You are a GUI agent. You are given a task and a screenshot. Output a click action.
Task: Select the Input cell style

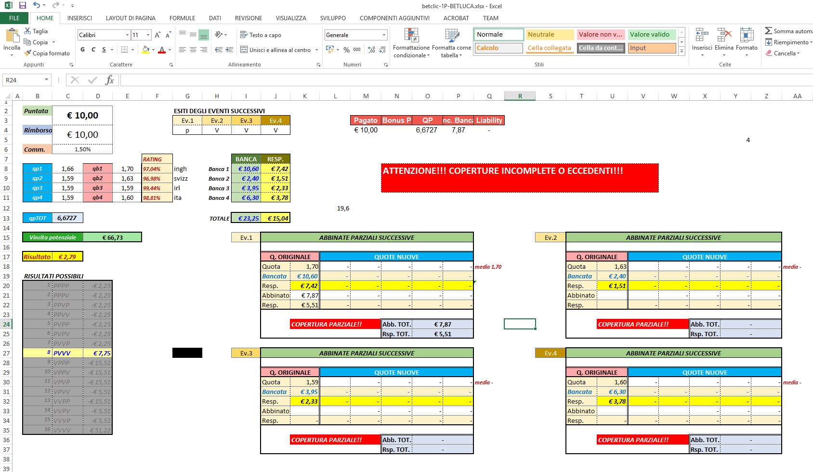pos(652,48)
